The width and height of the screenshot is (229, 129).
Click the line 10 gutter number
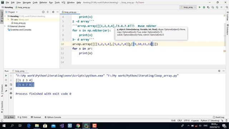(62, 44)
